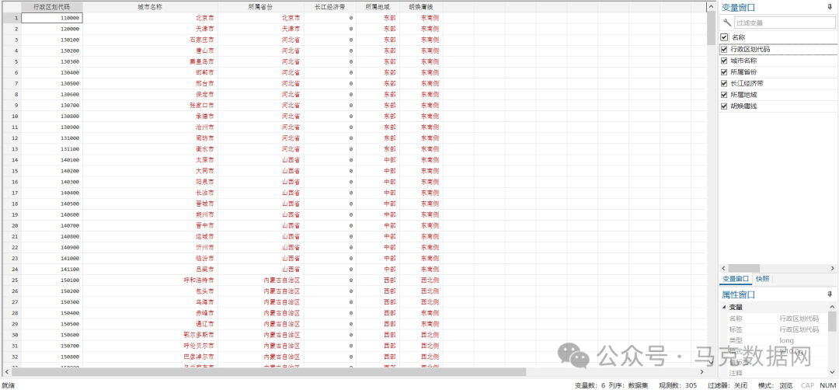The height and width of the screenshot is (390, 839).
Task: Click the 天津市 cell in 城市名称 column
Action: pos(151,29)
